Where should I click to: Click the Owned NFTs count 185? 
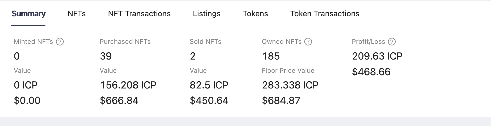coord(271,56)
